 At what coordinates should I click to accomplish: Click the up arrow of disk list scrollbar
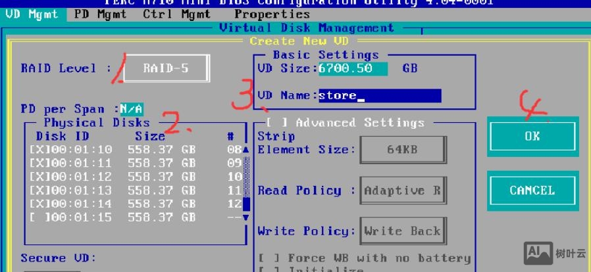(x=246, y=150)
